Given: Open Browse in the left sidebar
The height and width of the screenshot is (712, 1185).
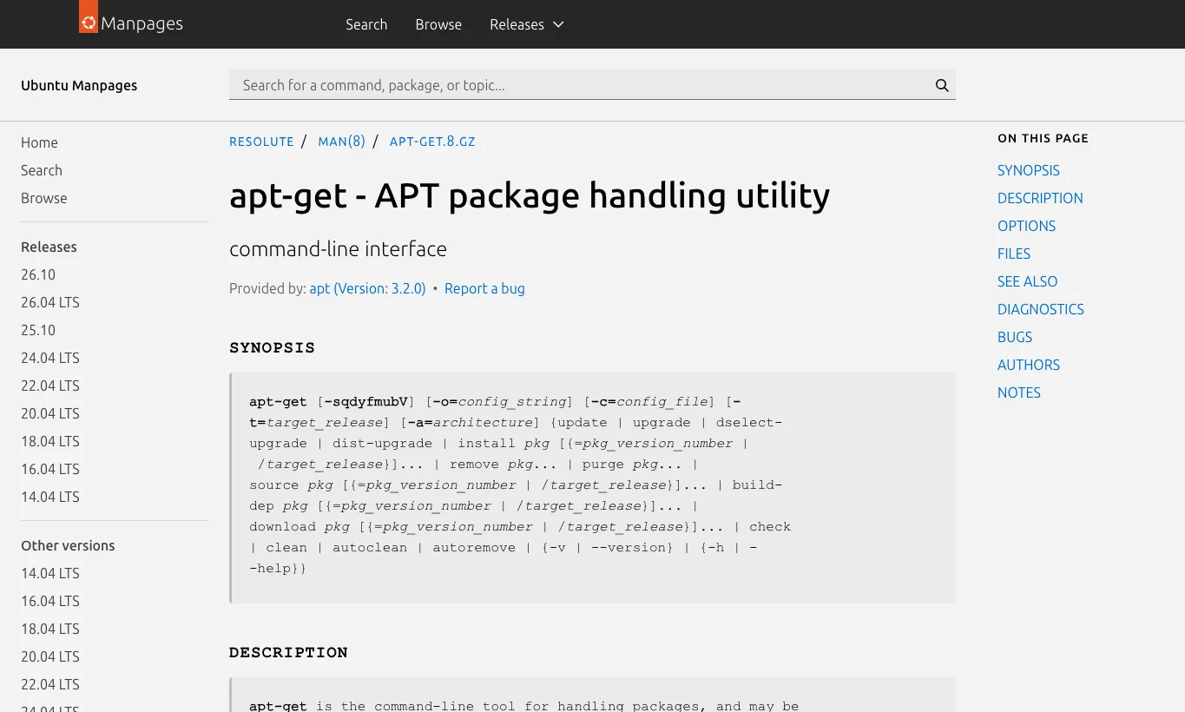Looking at the screenshot, I should 44,198.
